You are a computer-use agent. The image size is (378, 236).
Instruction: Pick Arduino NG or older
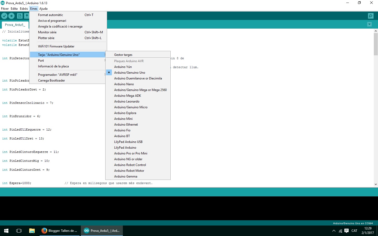point(138,159)
